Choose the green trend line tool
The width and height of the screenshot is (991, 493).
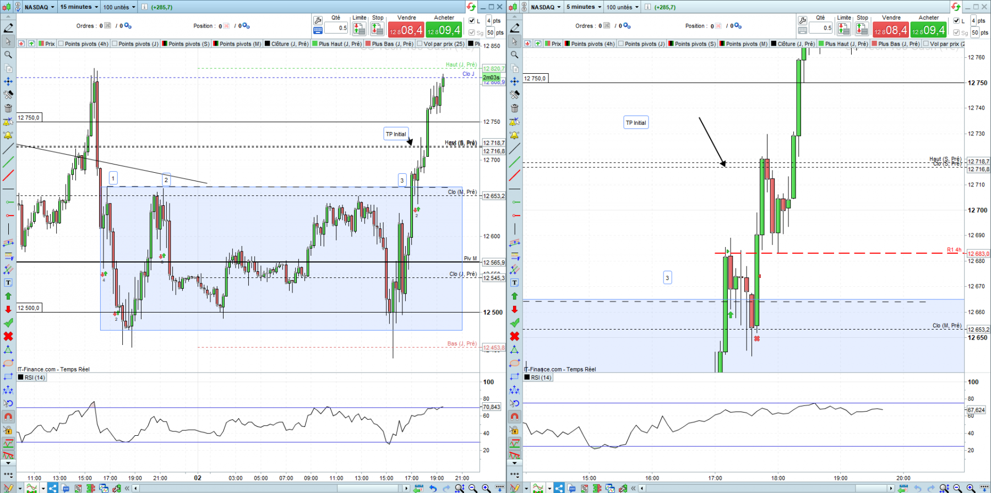(x=8, y=162)
